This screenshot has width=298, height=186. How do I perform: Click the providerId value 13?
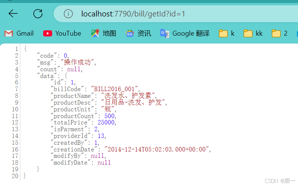coord(101,136)
